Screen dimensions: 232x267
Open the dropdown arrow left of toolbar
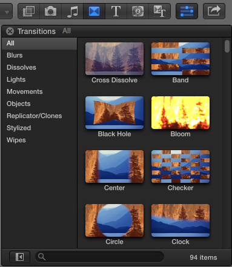7,12
